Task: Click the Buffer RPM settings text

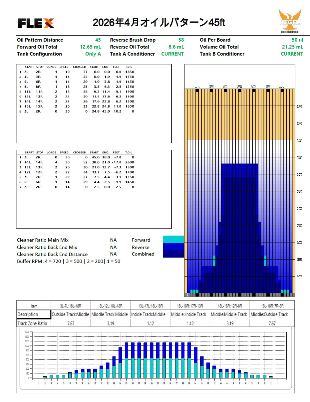Action: 69,261
